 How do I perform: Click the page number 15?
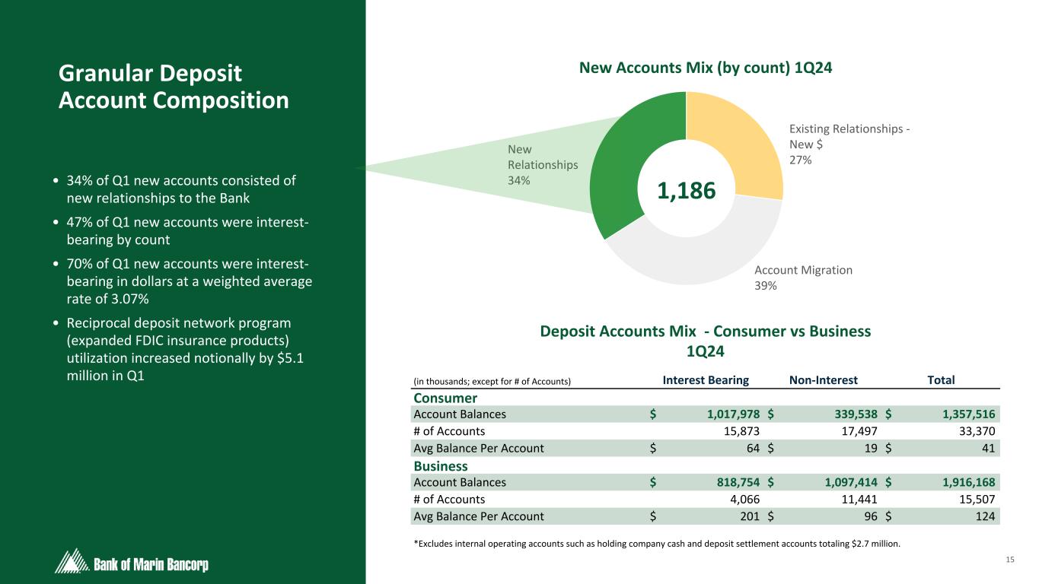coord(1010,560)
